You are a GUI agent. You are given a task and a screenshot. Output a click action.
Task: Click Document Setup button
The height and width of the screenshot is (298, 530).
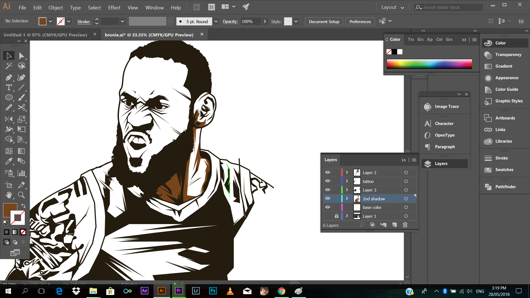point(324,22)
